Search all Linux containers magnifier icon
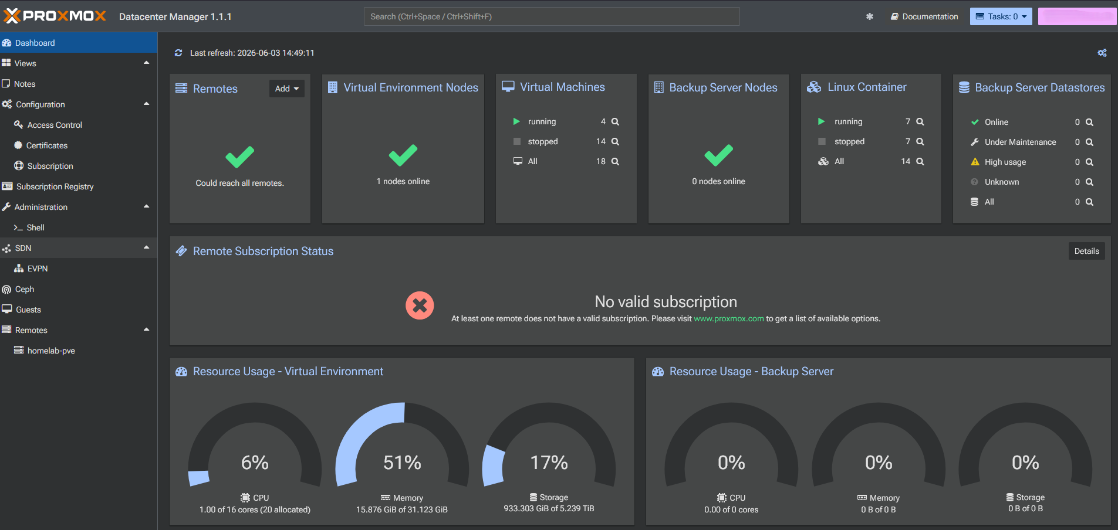 tap(920, 161)
